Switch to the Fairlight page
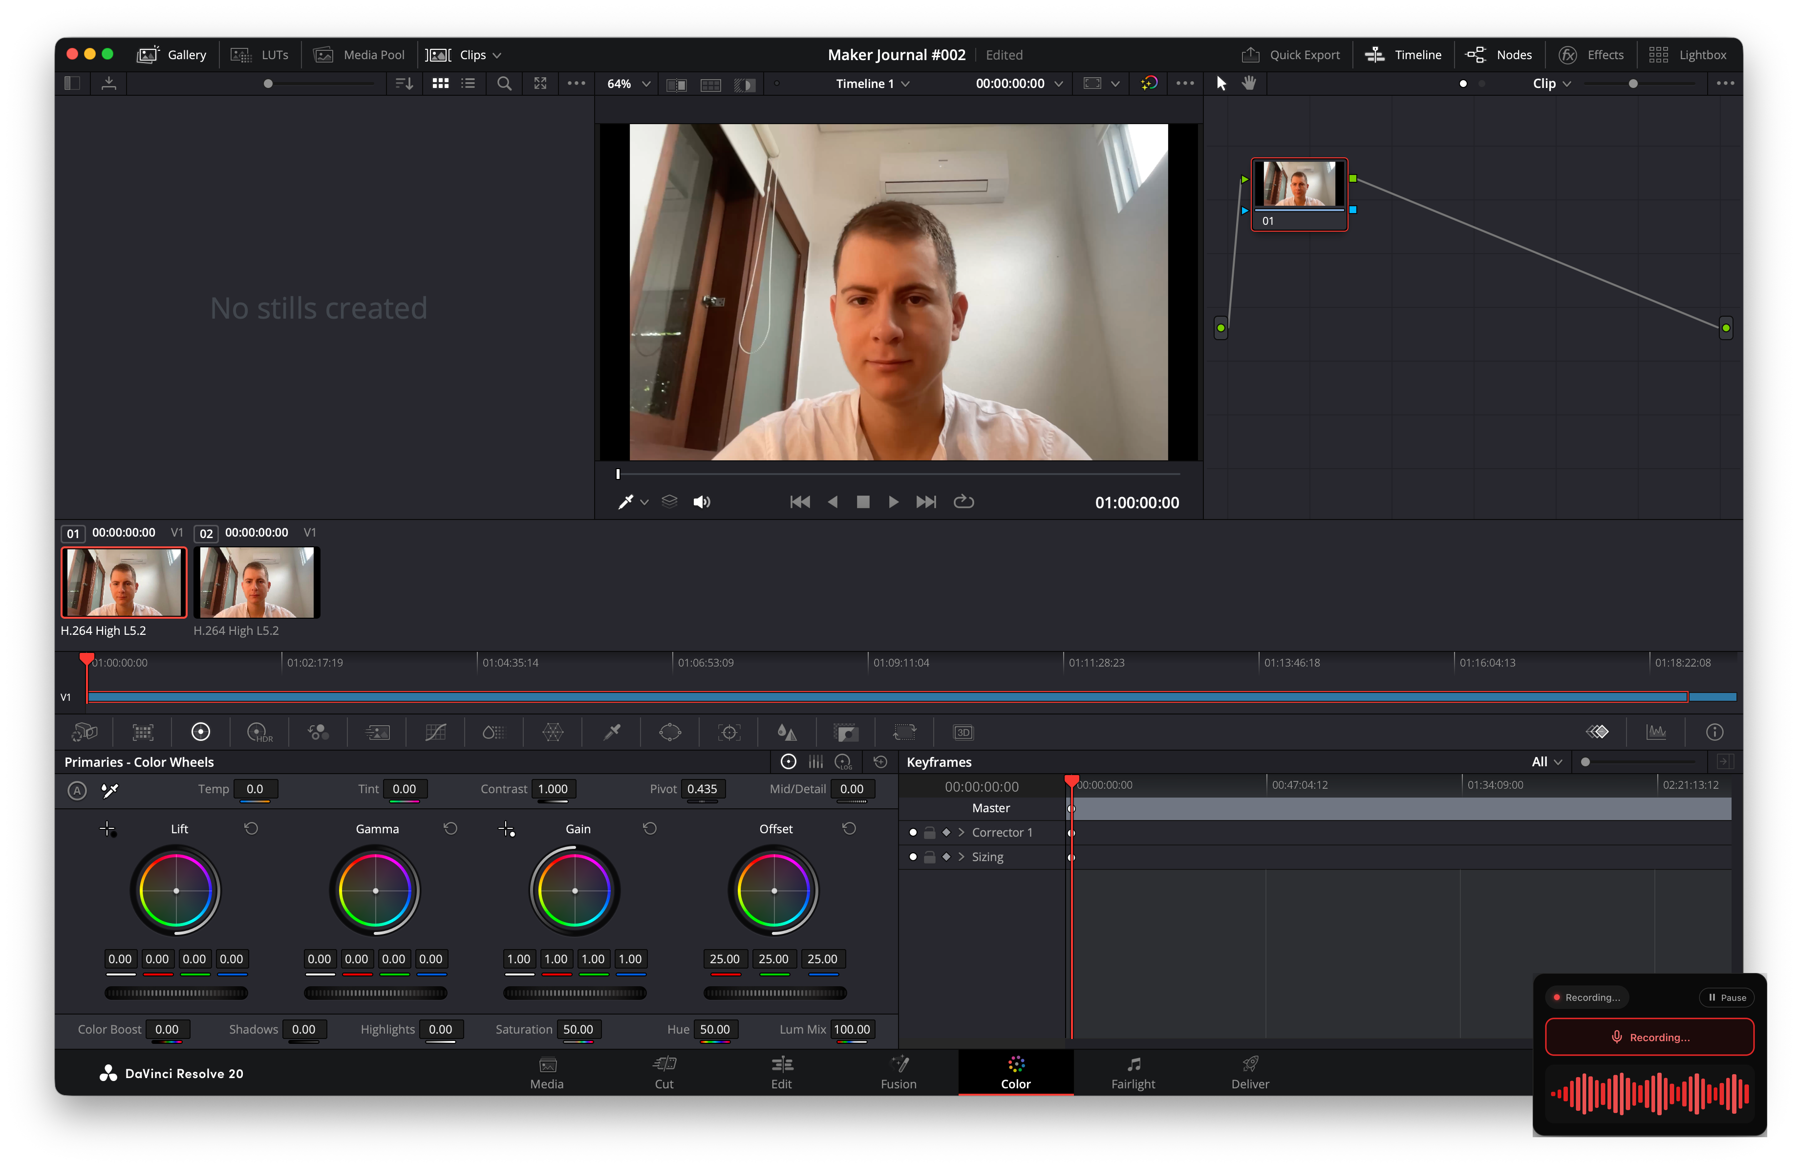The width and height of the screenshot is (1798, 1168). pyautogui.click(x=1133, y=1073)
